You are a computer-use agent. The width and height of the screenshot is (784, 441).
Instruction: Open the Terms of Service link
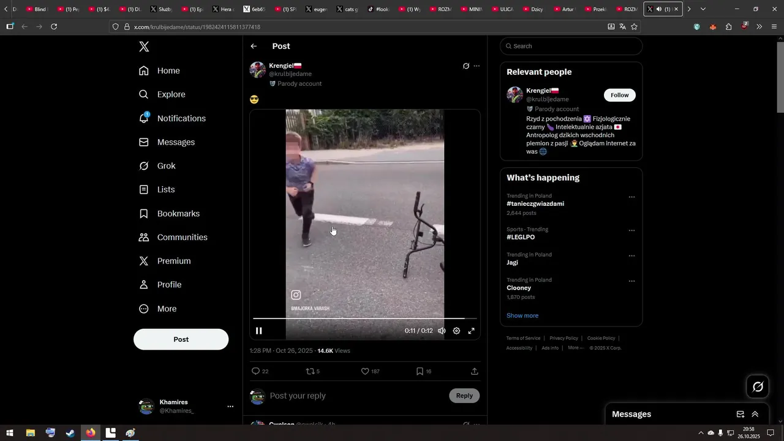[523, 338]
